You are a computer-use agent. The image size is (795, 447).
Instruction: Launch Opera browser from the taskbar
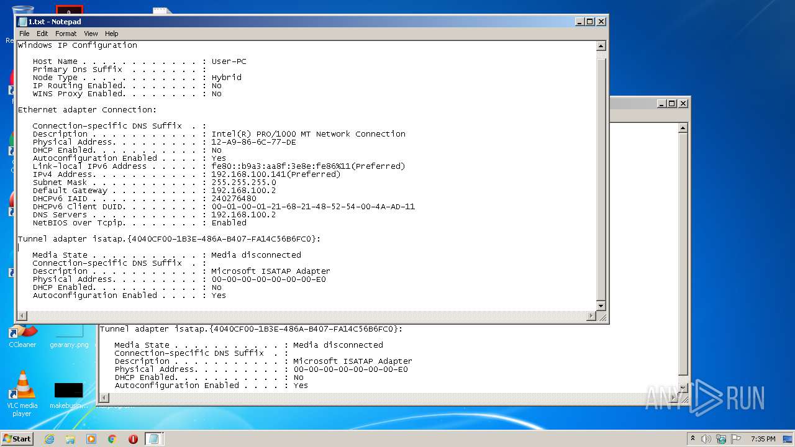133,439
